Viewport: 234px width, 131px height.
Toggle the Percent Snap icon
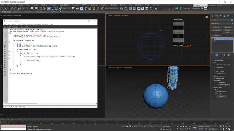[94, 9]
